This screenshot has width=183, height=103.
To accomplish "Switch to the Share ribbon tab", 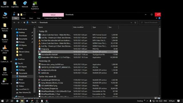I will click(x=31, y=18).
